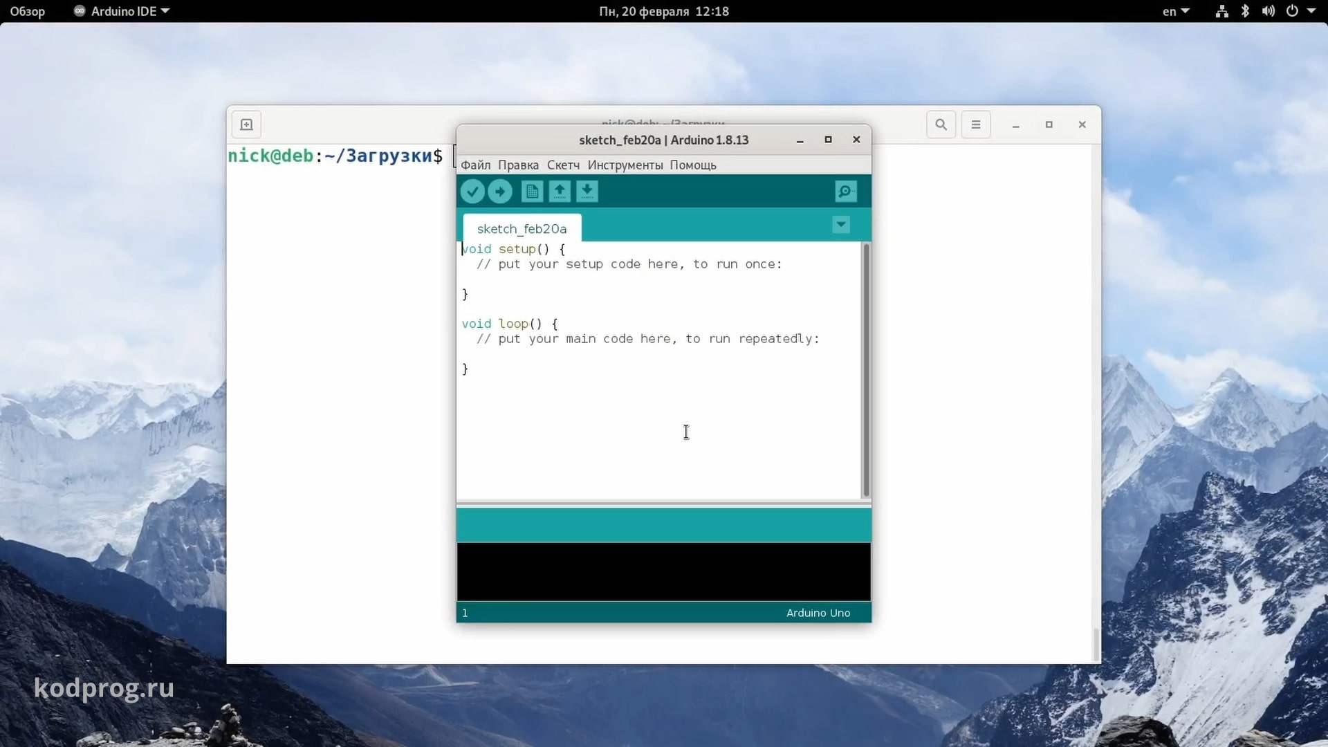Minimize the Arduino IDE window
This screenshot has width=1328, height=747.
point(800,140)
